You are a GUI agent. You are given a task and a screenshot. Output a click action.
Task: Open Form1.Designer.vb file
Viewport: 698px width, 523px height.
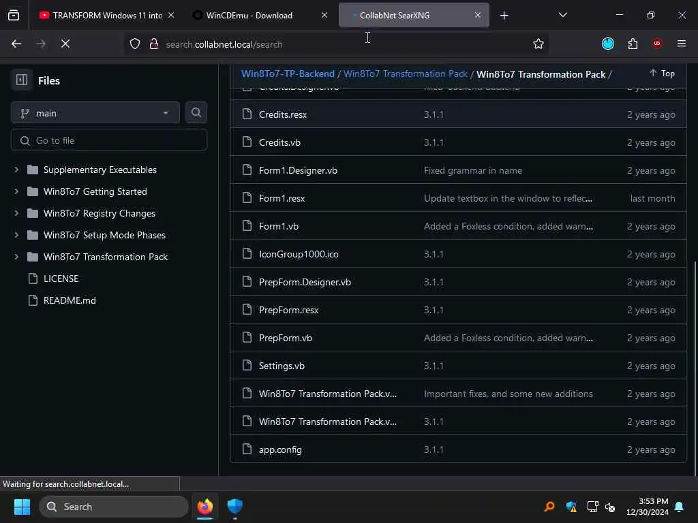[x=298, y=170]
